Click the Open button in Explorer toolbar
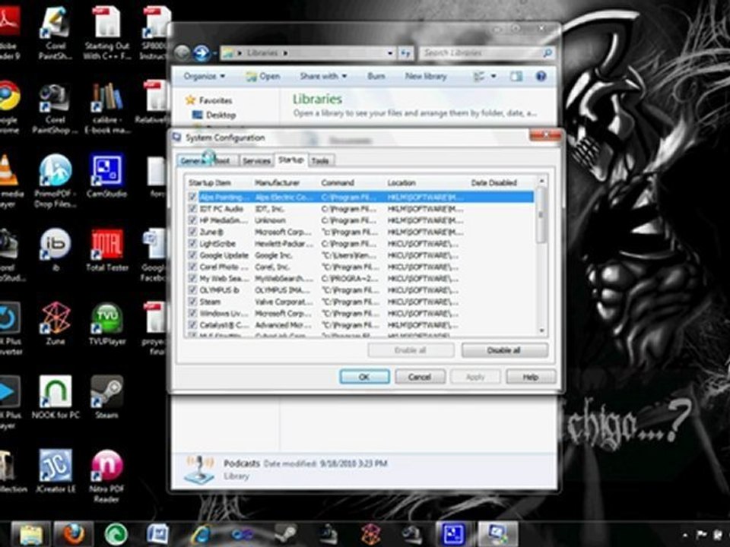730x547 pixels. (263, 76)
